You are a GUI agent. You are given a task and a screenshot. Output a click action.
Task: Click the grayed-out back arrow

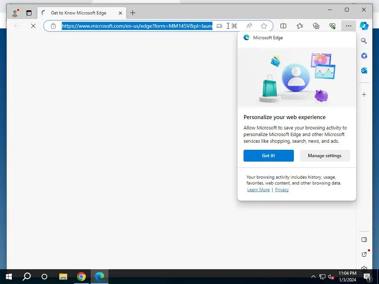click(17, 26)
